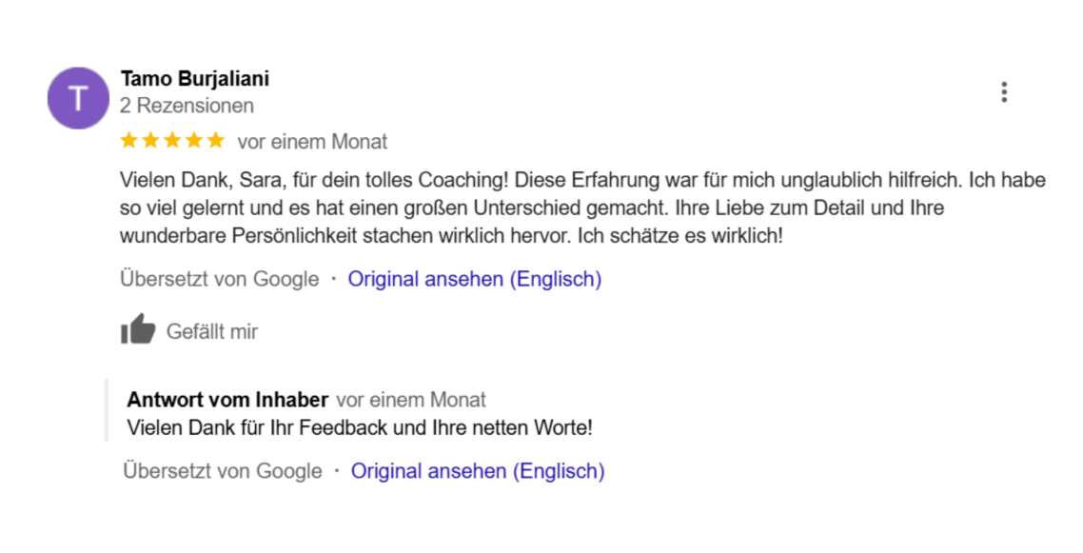Click the owner's reply text about Feedback
Image resolution: width=1083 pixels, height=553 pixels.
360,427
